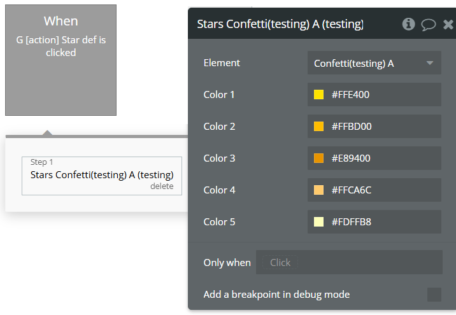Click the Color 2 amber swatch
456x315 pixels.
[319, 127]
